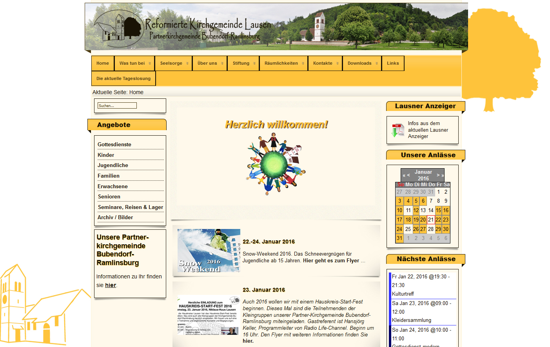
Task: Select January 26 in calendar
Action: pyautogui.click(x=416, y=229)
